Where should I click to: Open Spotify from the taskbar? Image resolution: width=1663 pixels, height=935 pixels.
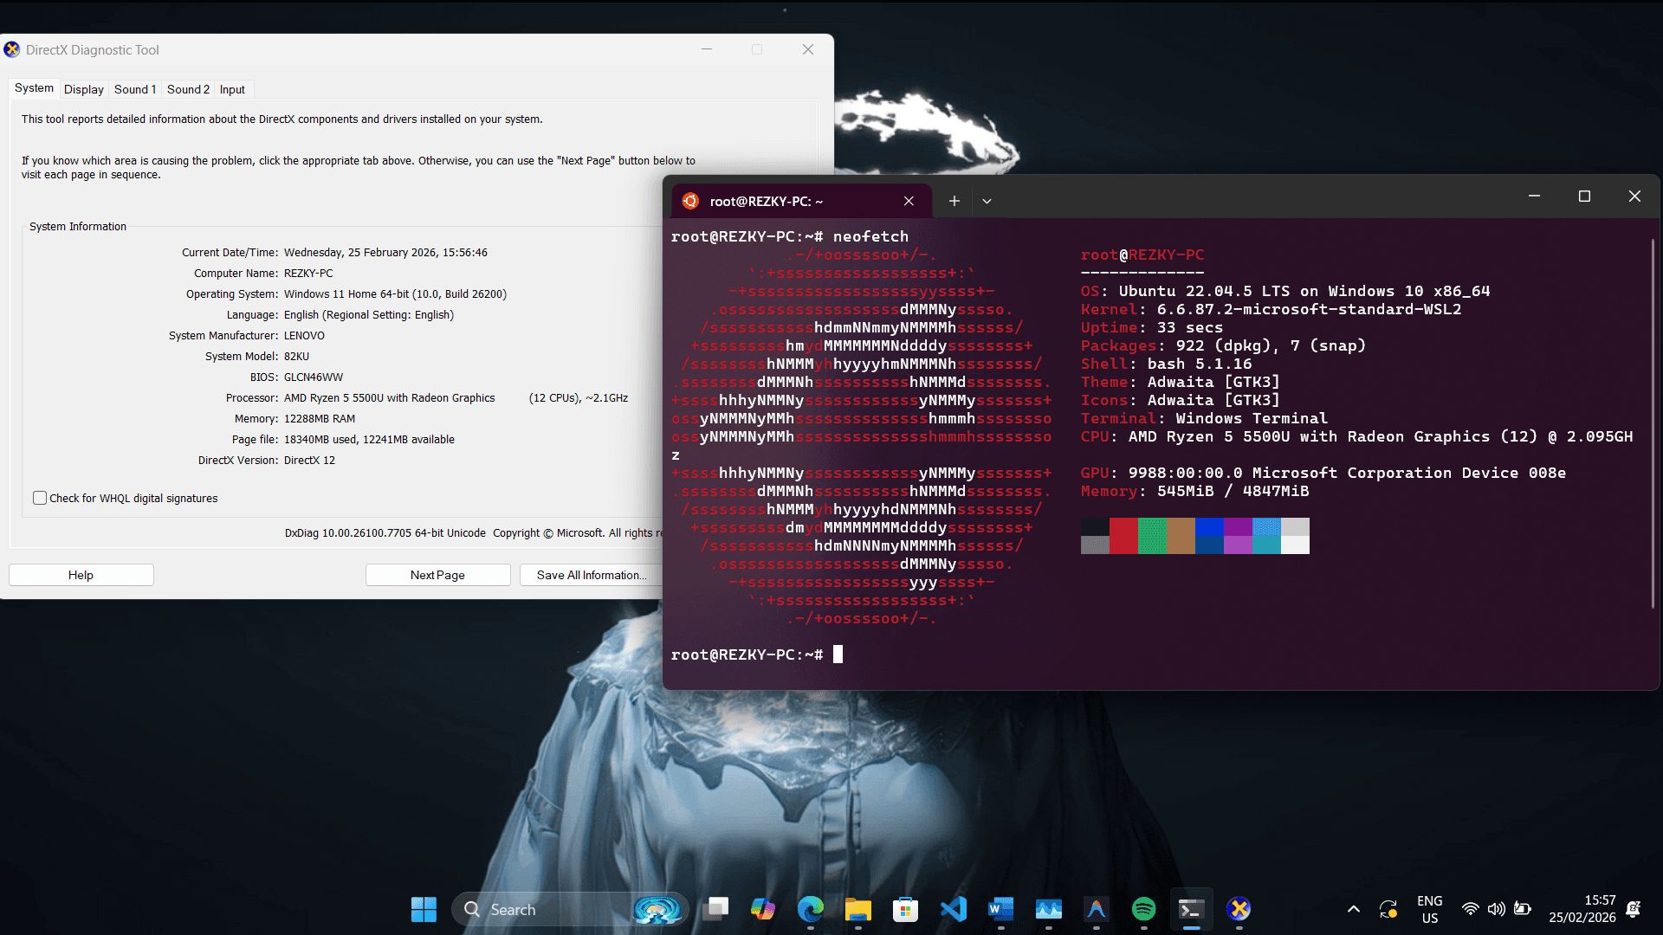tap(1144, 909)
